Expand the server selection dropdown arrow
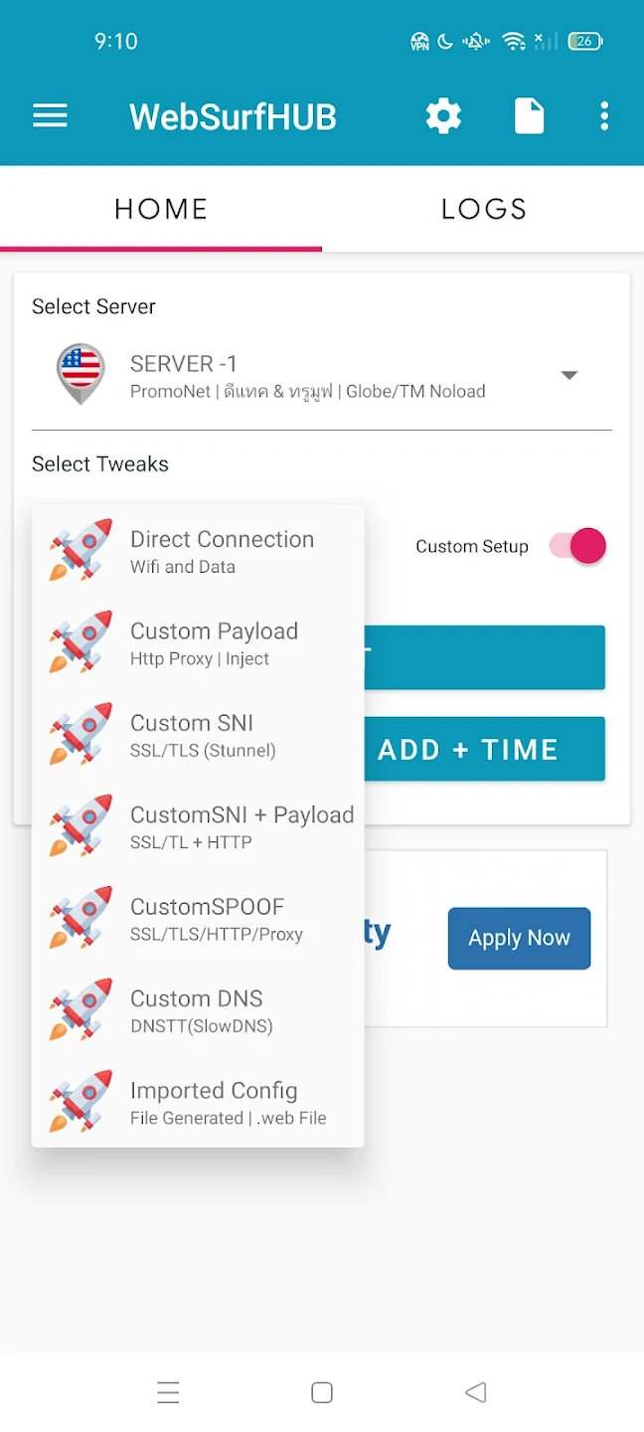 pos(569,375)
